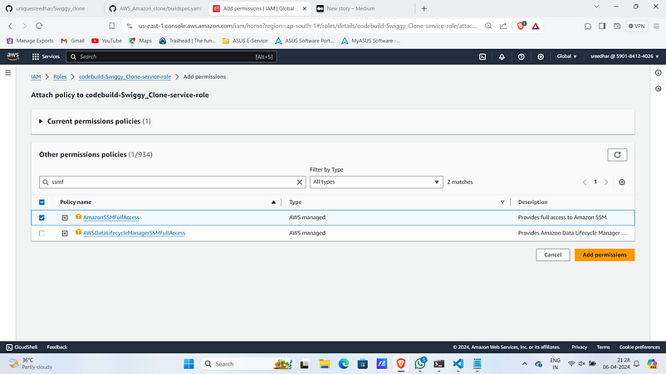Click the Cancel button

click(552, 255)
